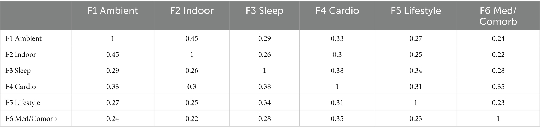Screen dimensions: 540x131
Task: Click the F1 Ambient row label
Action: click(24, 38)
